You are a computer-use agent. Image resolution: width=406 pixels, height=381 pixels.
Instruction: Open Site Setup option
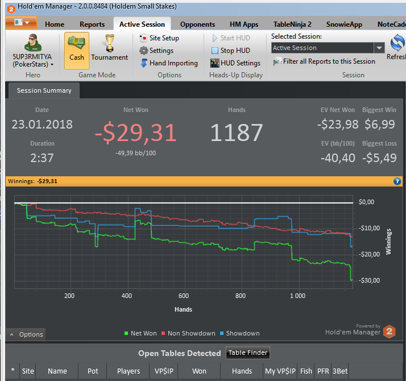(159, 38)
